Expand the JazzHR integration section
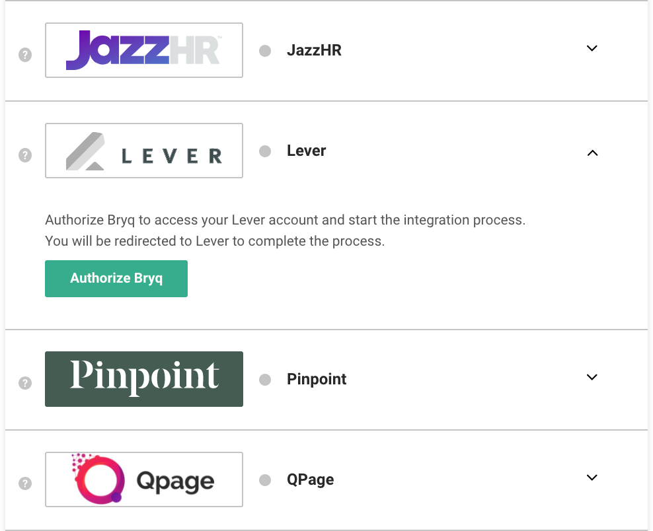Screen dimensions: 653x531 (592, 48)
